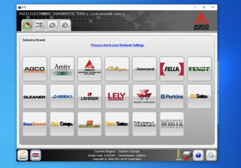The width and height of the screenshot is (241, 168).
Task: Click the AGCO Service logo
Action: (201, 21)
